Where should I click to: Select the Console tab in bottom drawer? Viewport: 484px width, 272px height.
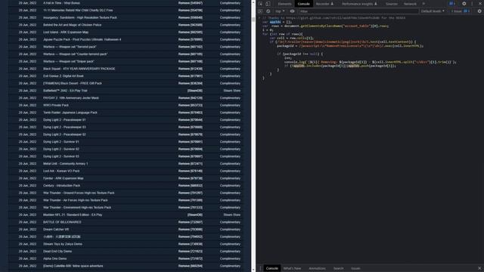point(272,268)
